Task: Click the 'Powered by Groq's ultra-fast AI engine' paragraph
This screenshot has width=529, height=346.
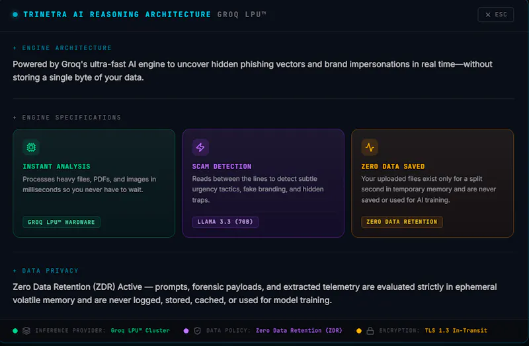Action: 253,71
